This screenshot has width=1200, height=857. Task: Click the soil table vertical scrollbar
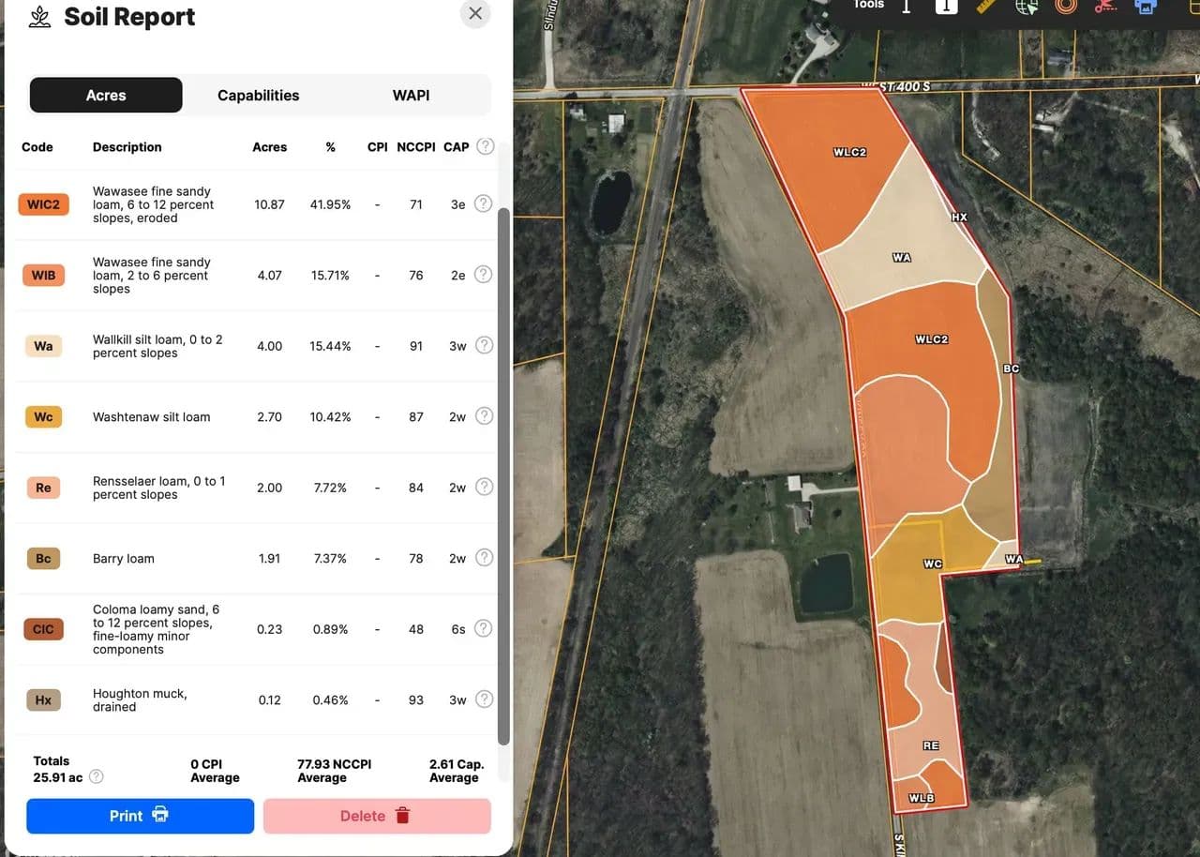503,469
